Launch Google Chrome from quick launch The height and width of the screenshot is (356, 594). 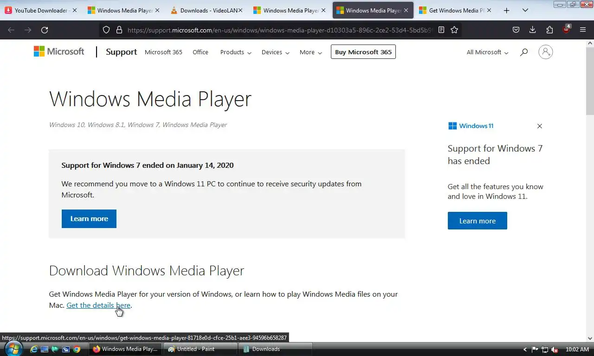77,349
